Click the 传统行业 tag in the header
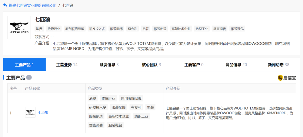303x137 pixels. [x=54, y=29]
